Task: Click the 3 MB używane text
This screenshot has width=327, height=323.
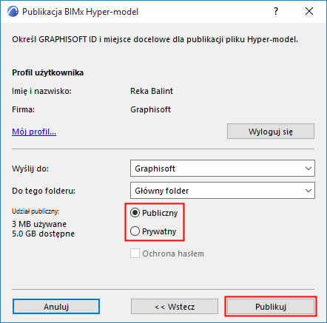Action: (x=39, y=224)
